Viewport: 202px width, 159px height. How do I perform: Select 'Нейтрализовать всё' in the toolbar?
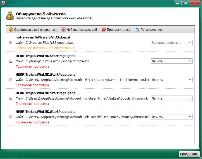click(x=82, y=30)
